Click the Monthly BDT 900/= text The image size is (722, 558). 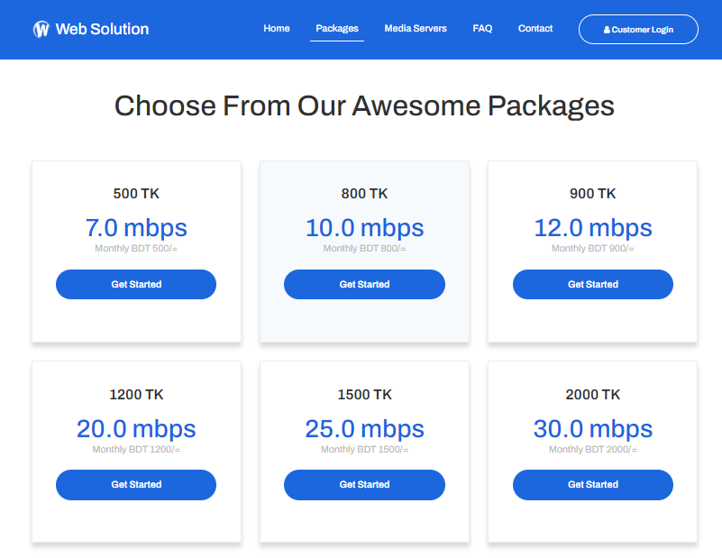pos(592,249)
